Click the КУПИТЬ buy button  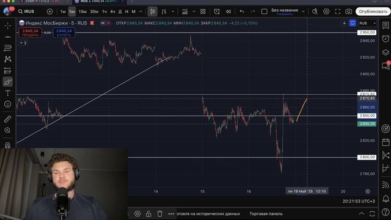point(64,33)
